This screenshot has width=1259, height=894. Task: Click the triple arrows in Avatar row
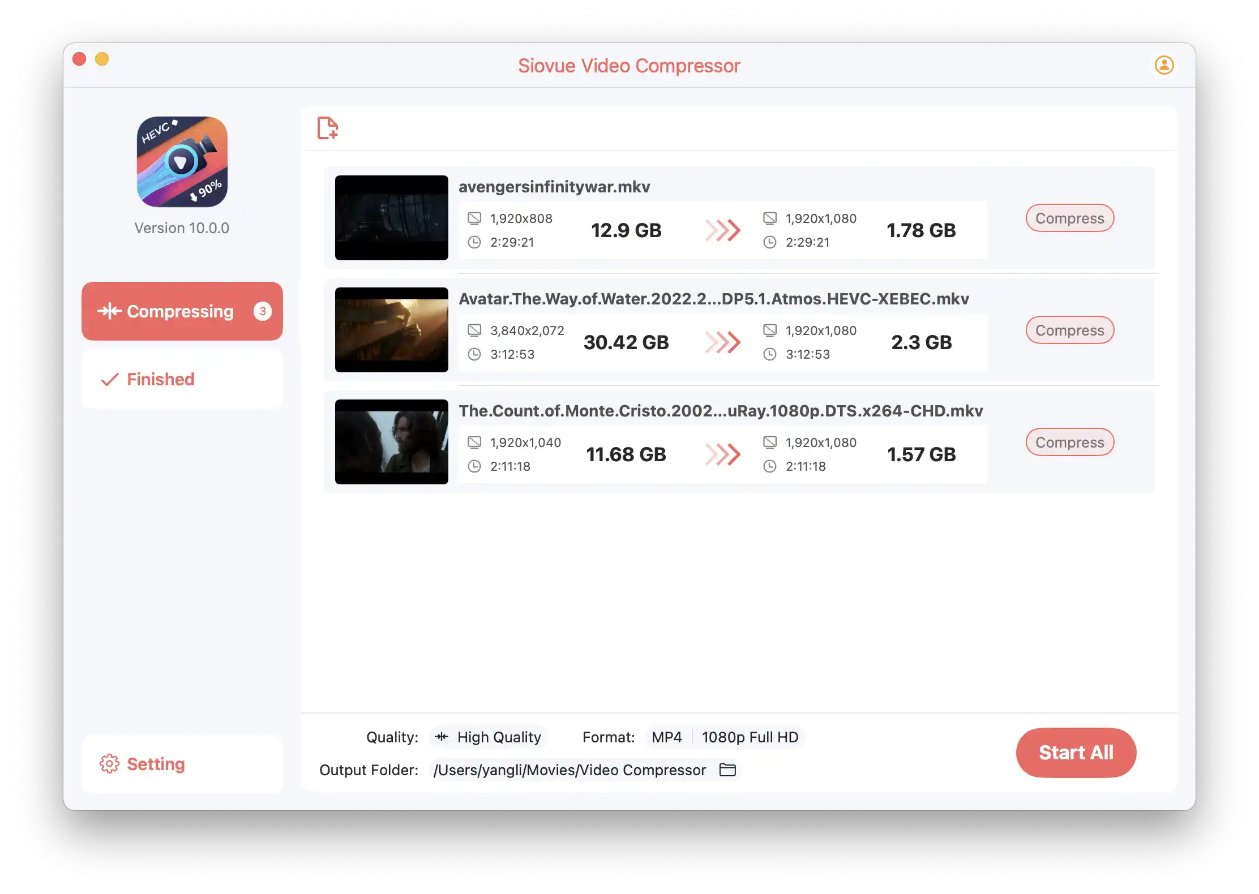(x=723, y=342)
